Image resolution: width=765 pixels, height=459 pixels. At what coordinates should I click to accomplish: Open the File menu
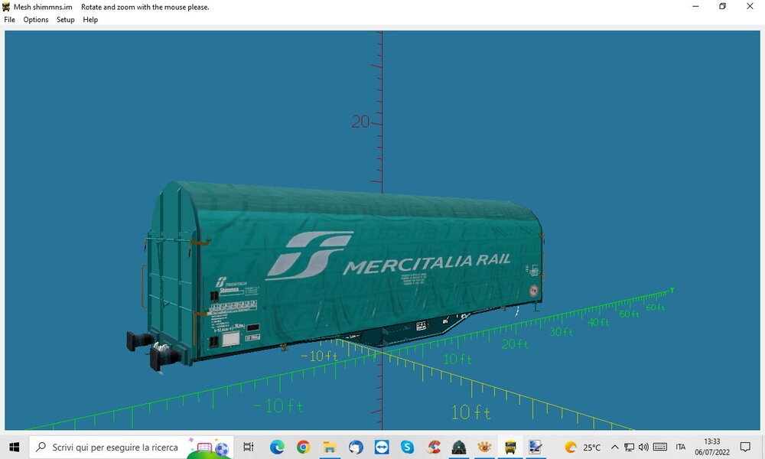[9, 20]
